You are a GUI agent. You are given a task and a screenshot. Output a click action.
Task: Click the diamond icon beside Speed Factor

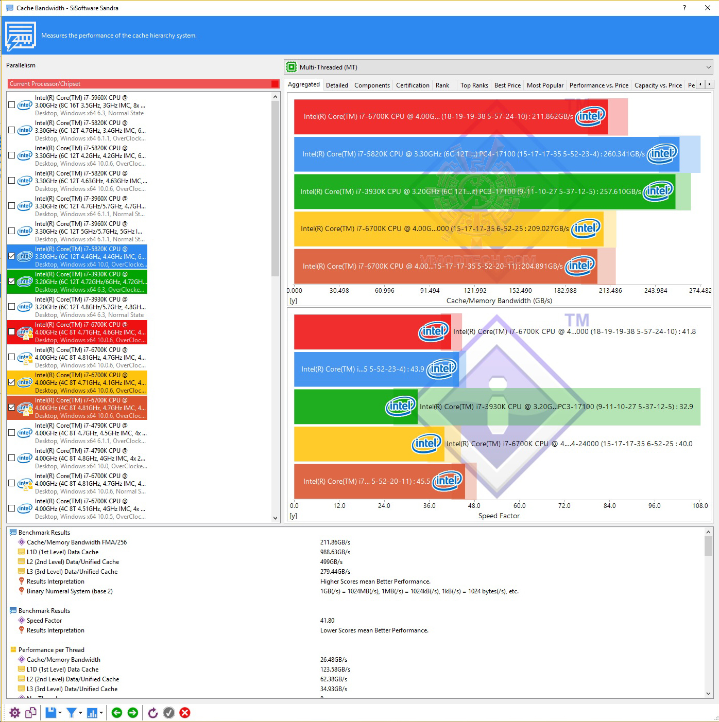[22, 620]
